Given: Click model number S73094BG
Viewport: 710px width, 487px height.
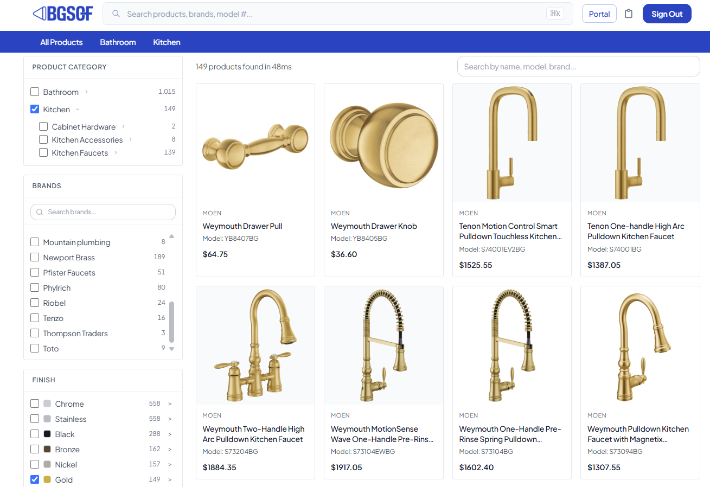Looking at the screenshot, I should click(615, 452).
